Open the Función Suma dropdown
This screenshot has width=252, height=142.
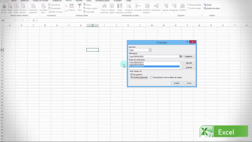tap(150, 50)
